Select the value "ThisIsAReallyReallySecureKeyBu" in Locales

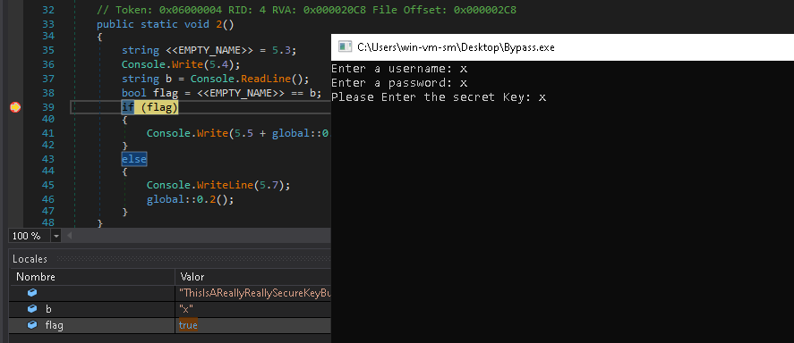(255, 292)
